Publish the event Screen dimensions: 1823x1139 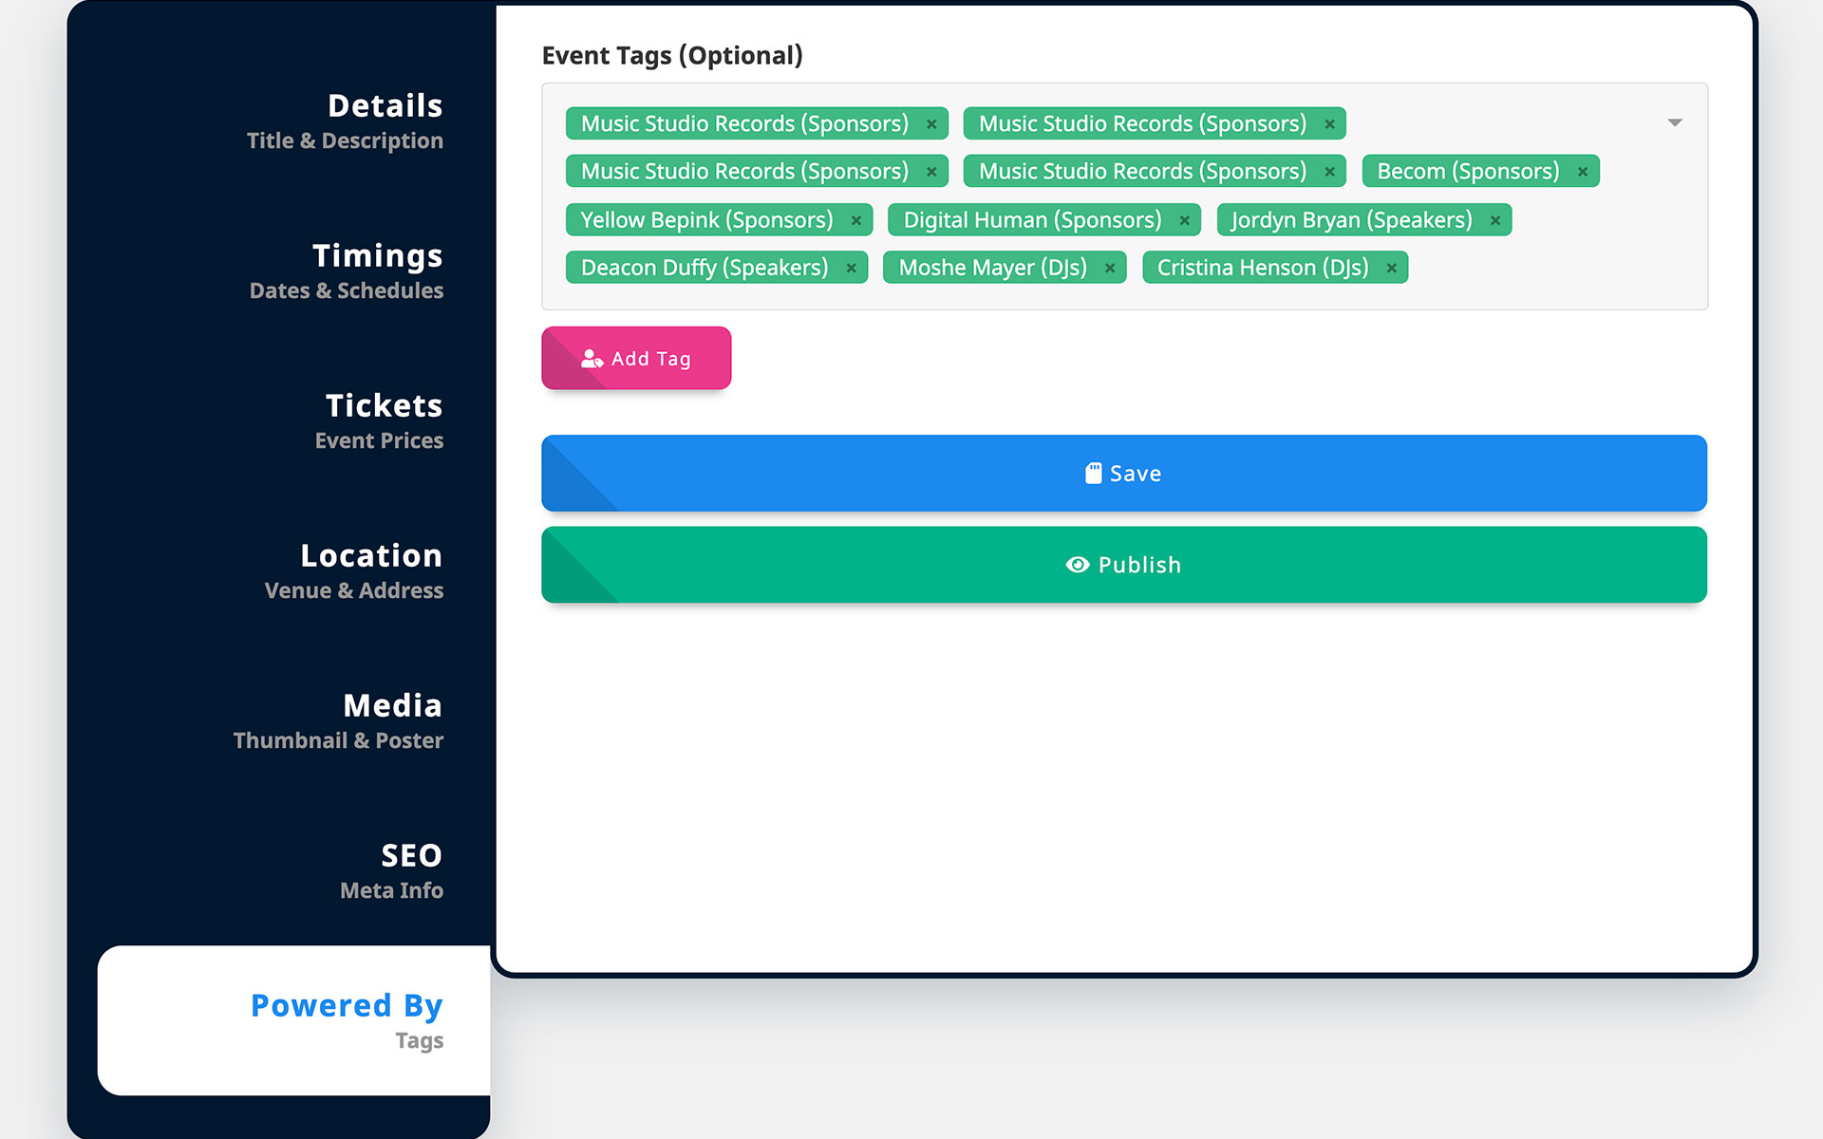pyautogui.click(x=1123, y=565)
